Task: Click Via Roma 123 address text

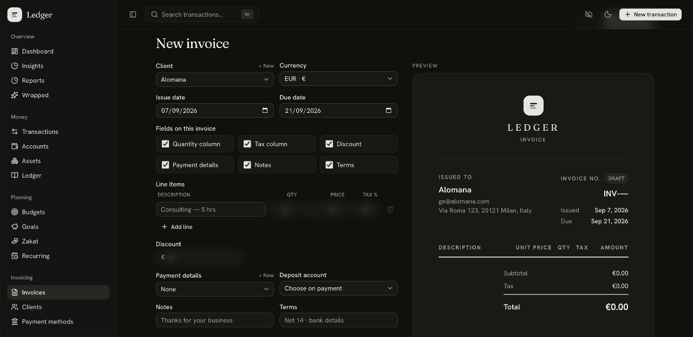Action: point(485,211)
